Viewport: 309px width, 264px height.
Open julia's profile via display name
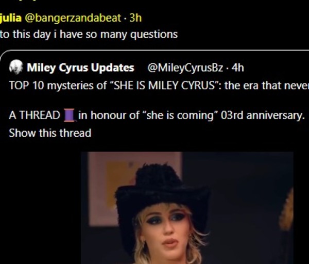(11, 18)
